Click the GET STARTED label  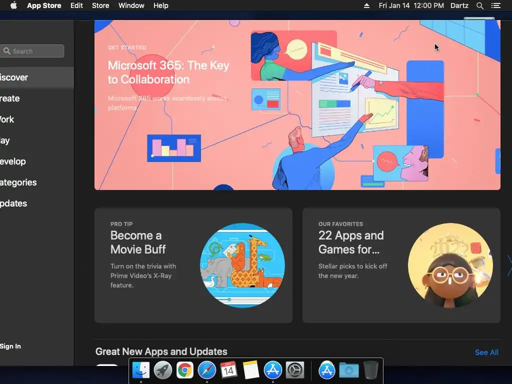[x=127, y=47]
